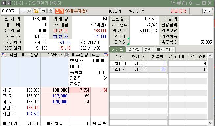Click the stock name KG동부제철
Viewport: 215px width, 126px height.
[76, 11]
